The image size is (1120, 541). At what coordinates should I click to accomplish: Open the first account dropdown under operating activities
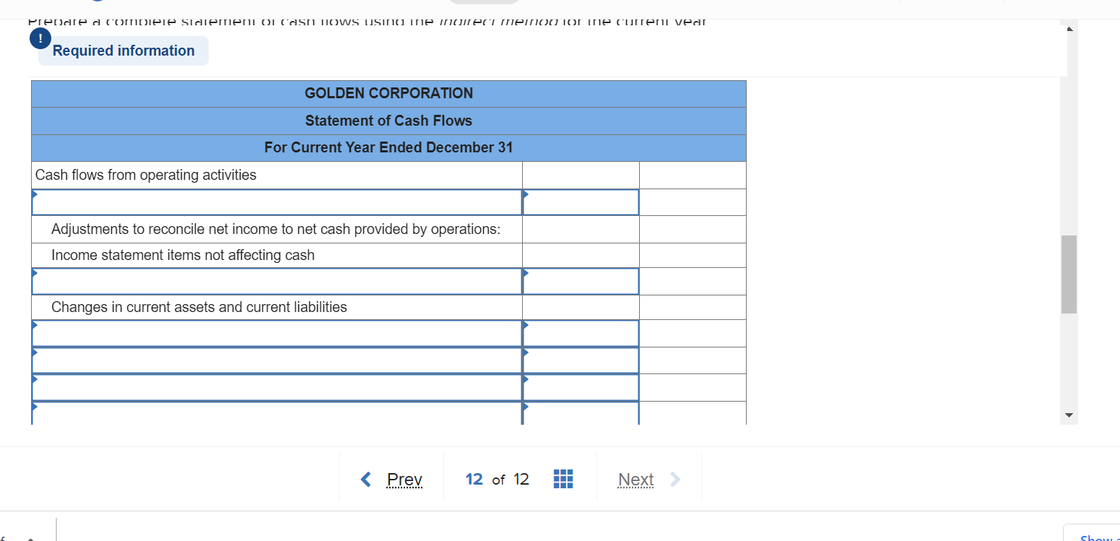point(277,202)
